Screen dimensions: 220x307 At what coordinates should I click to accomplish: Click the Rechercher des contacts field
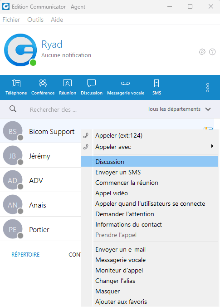coord(53,109)
